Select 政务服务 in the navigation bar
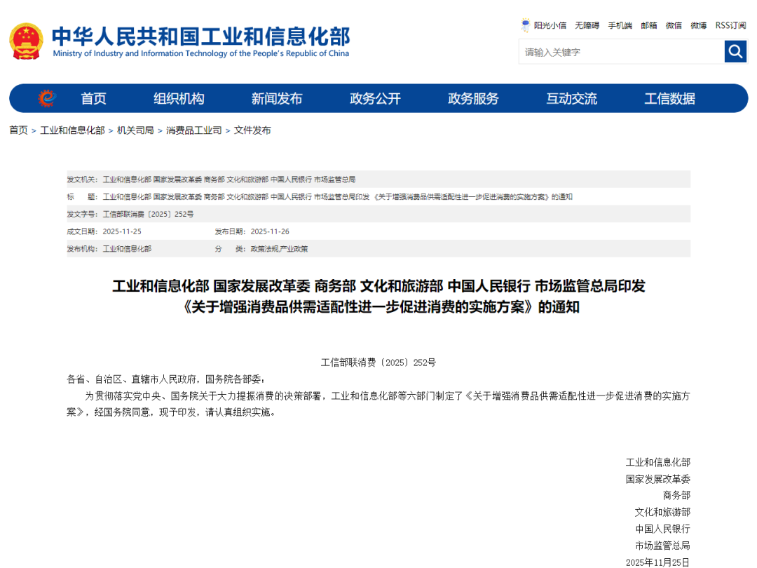Image resolution: width=757 pixels, height=568 pixels. (x=473, y=99)
